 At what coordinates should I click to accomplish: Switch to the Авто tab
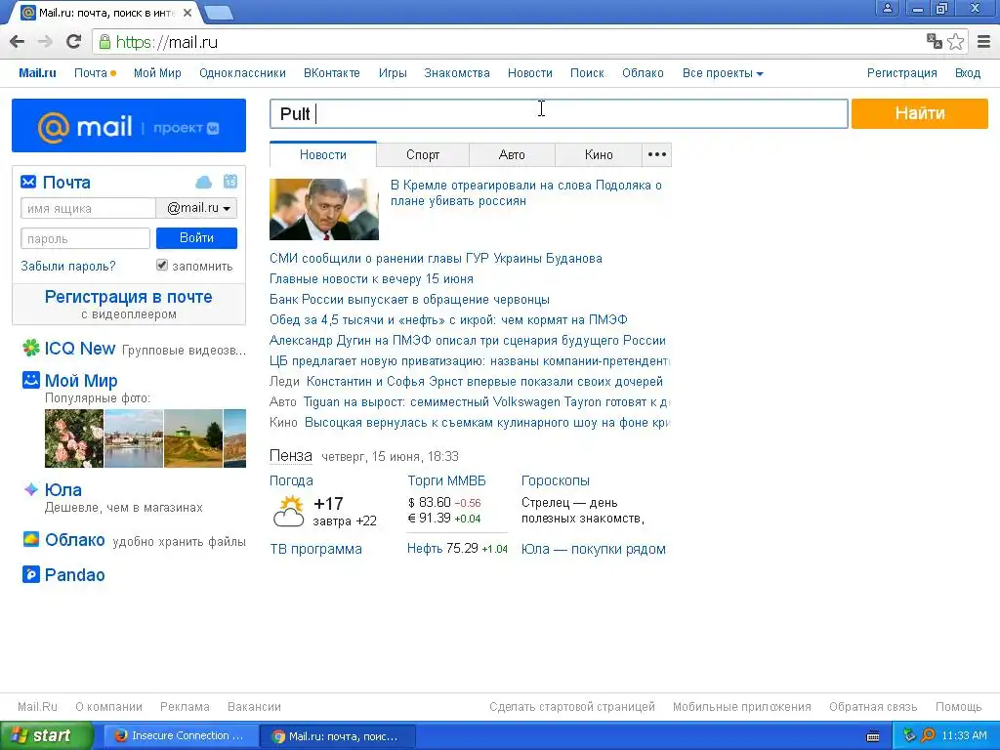(512, 155)
